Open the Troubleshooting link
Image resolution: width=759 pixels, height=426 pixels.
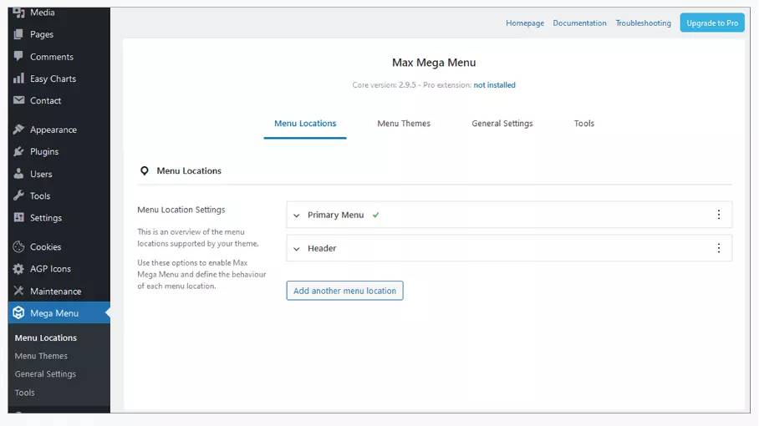pos(643,23)
